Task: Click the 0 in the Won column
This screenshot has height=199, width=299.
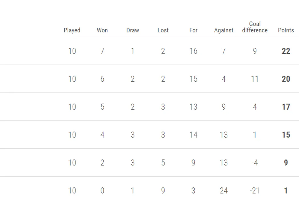Action: tap(102, 190)
